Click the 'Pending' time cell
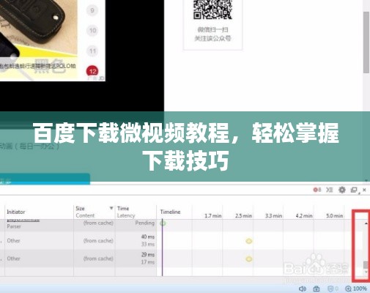 (x=145, y=223)
